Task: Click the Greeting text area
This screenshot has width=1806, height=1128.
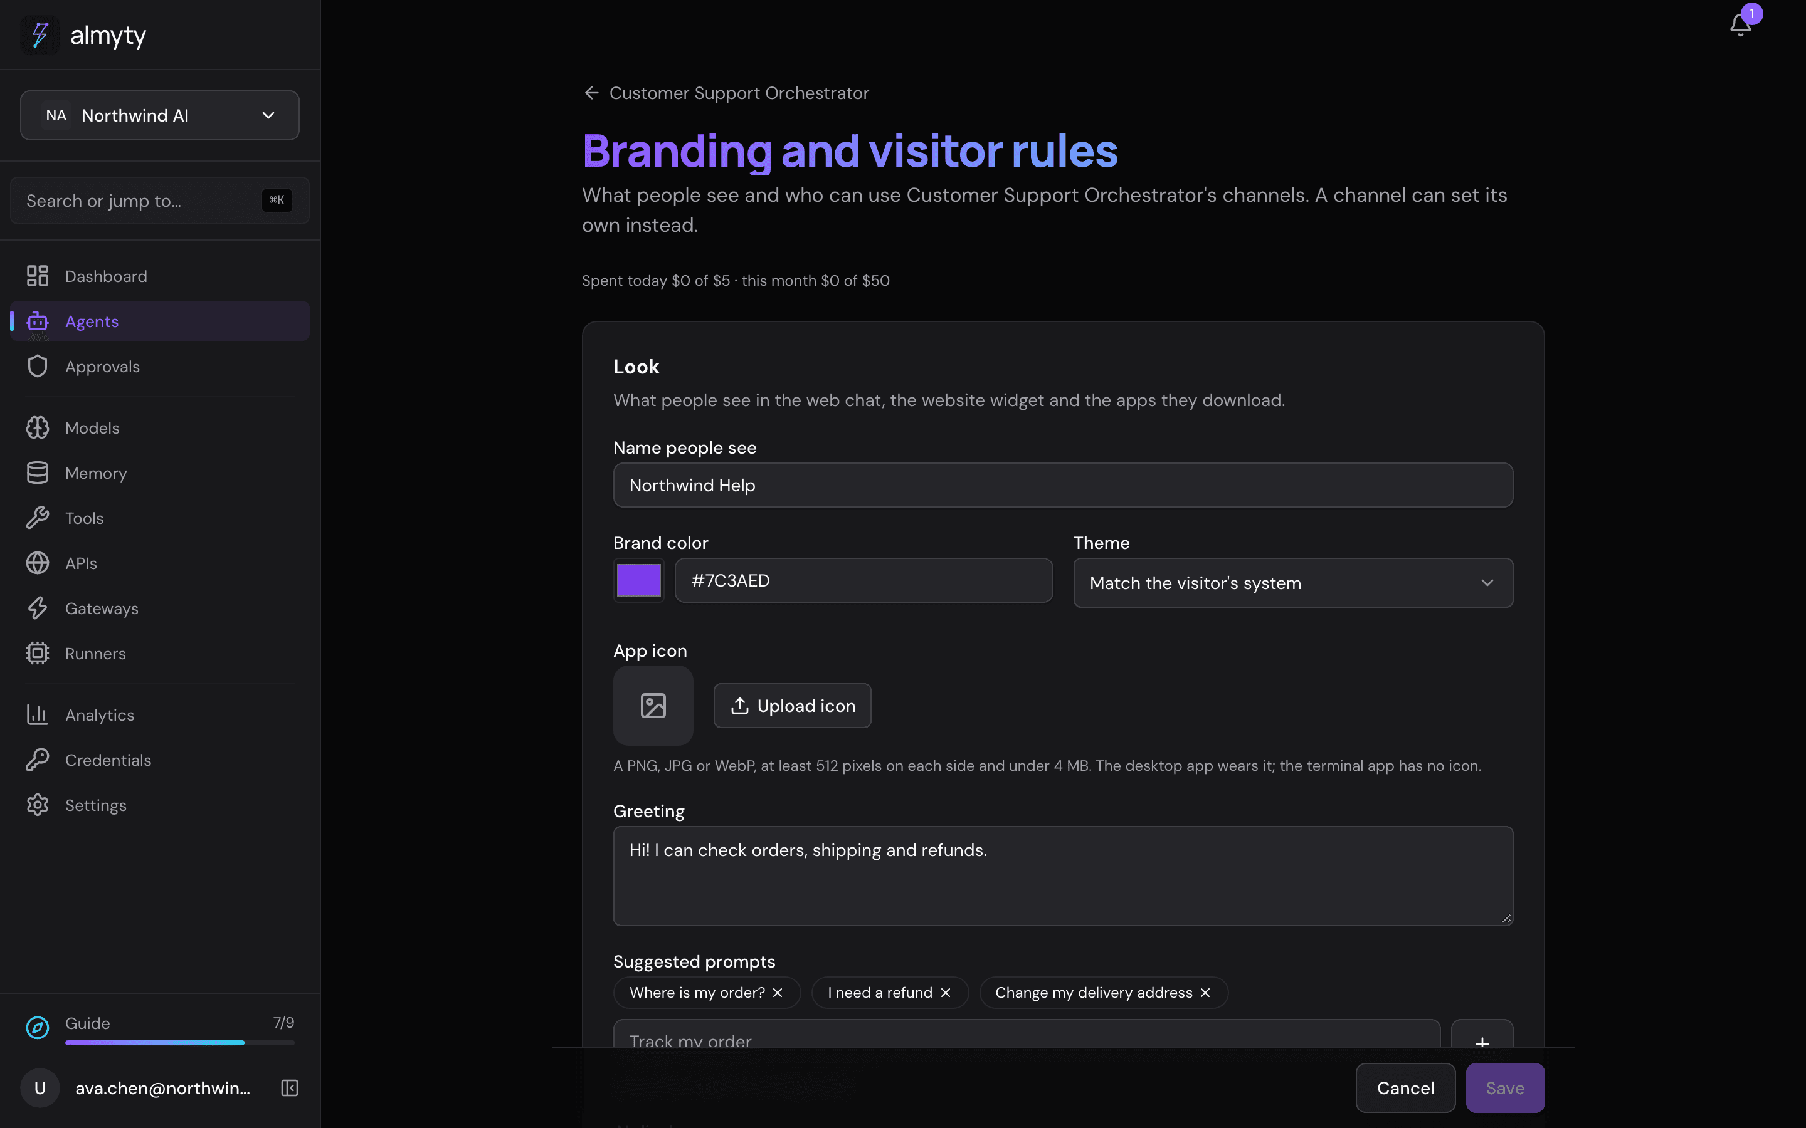Action: [x=1063, y=876]
